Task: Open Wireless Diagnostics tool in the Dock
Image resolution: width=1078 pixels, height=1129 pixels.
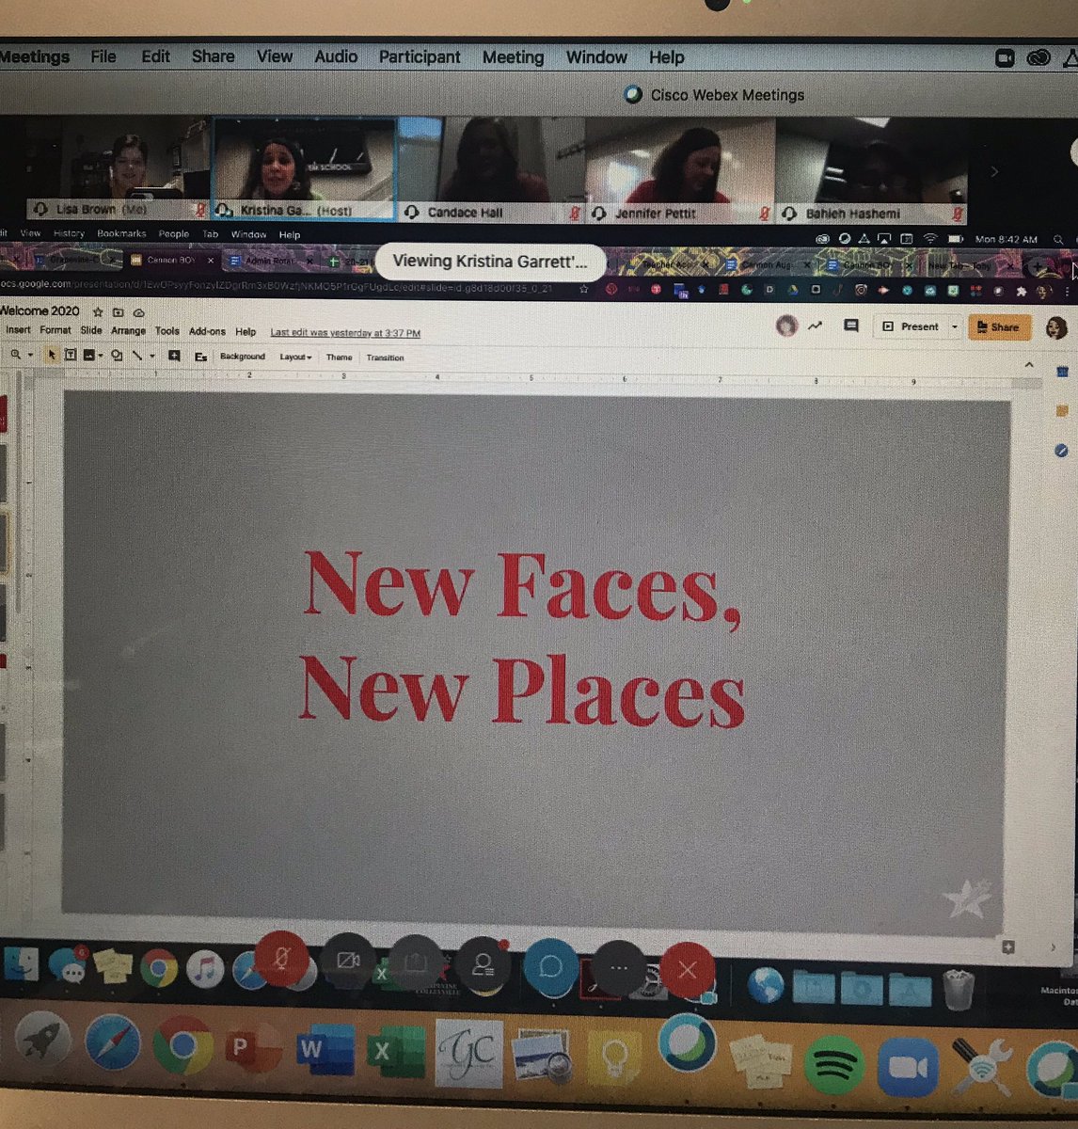Action: [981, 1068]
